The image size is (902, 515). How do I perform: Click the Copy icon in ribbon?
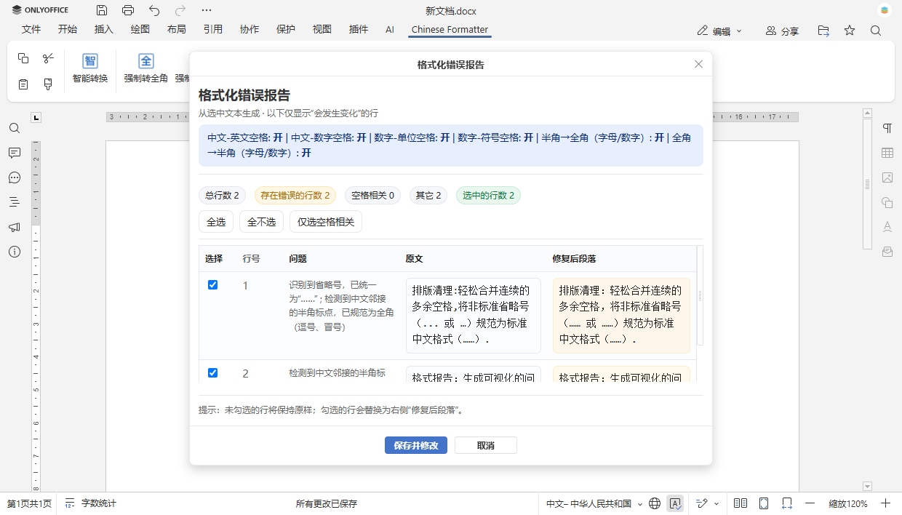[x=23, y=58]
